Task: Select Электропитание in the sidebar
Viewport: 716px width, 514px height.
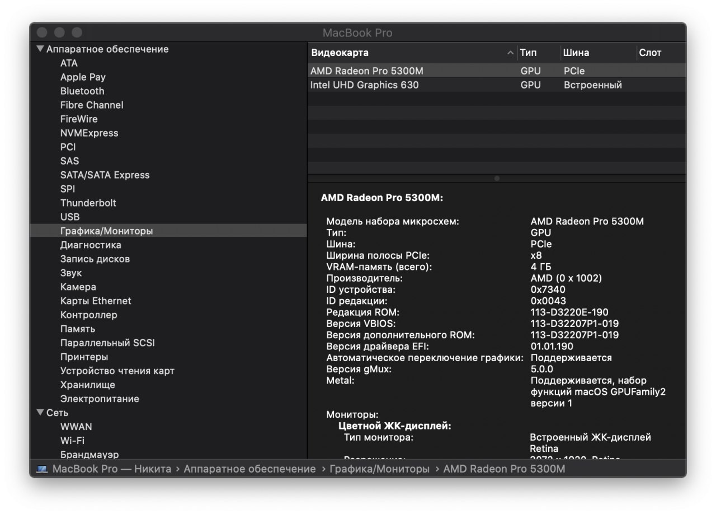Action: coord(100,399)
